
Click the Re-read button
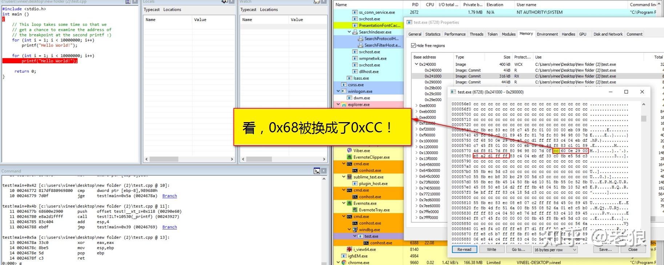coord(464,249)
